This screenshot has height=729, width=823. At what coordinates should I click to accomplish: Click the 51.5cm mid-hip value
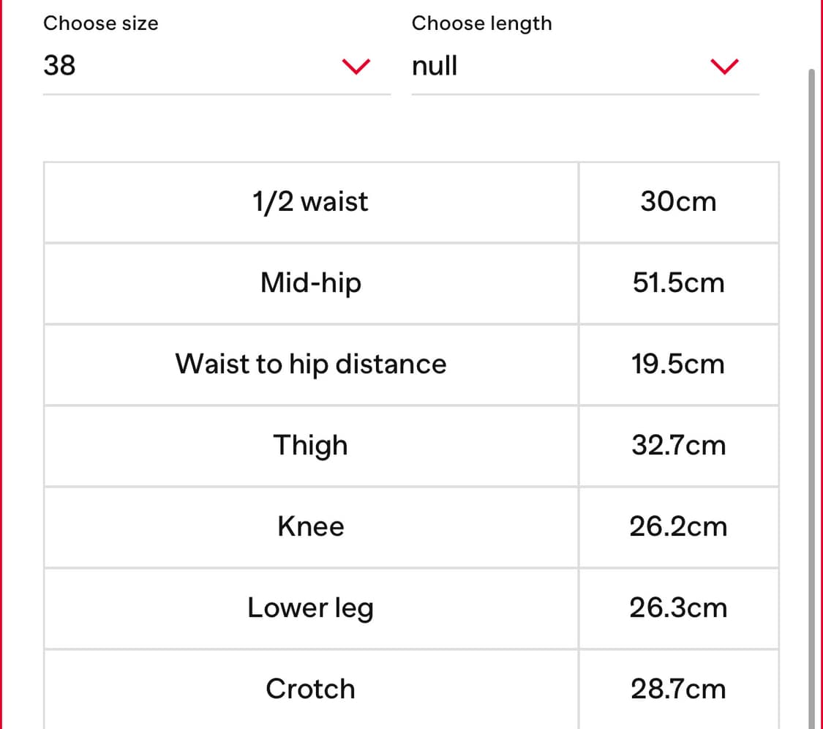tap(679, 283)
